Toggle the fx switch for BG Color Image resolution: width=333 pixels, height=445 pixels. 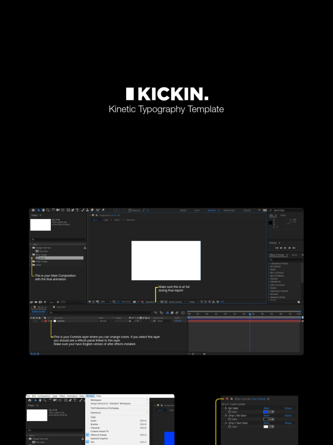pos(226,408)
